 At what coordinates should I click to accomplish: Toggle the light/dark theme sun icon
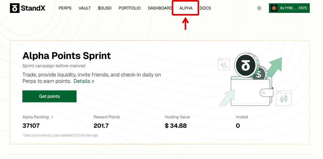259,8
